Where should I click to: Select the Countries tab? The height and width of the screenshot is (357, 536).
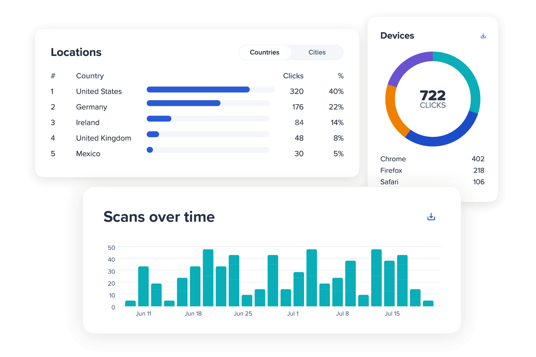point(265,52)
